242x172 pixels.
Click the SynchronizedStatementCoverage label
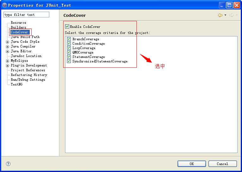click(100, 61)
